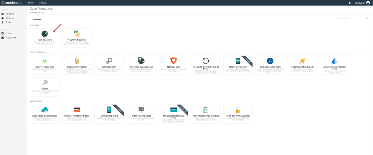
Task: Open the Credentialed Patch Audit keys icon
Action: [302, 61]
